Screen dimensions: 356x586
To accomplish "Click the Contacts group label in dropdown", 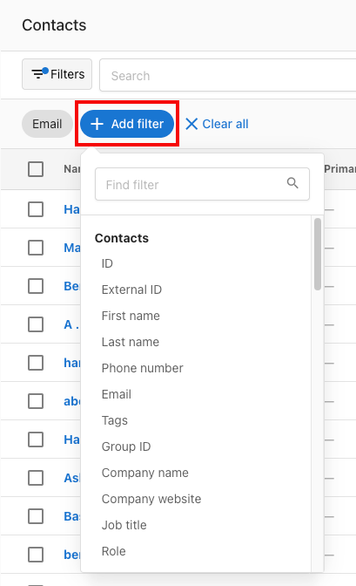I will (x=122, y=238).
